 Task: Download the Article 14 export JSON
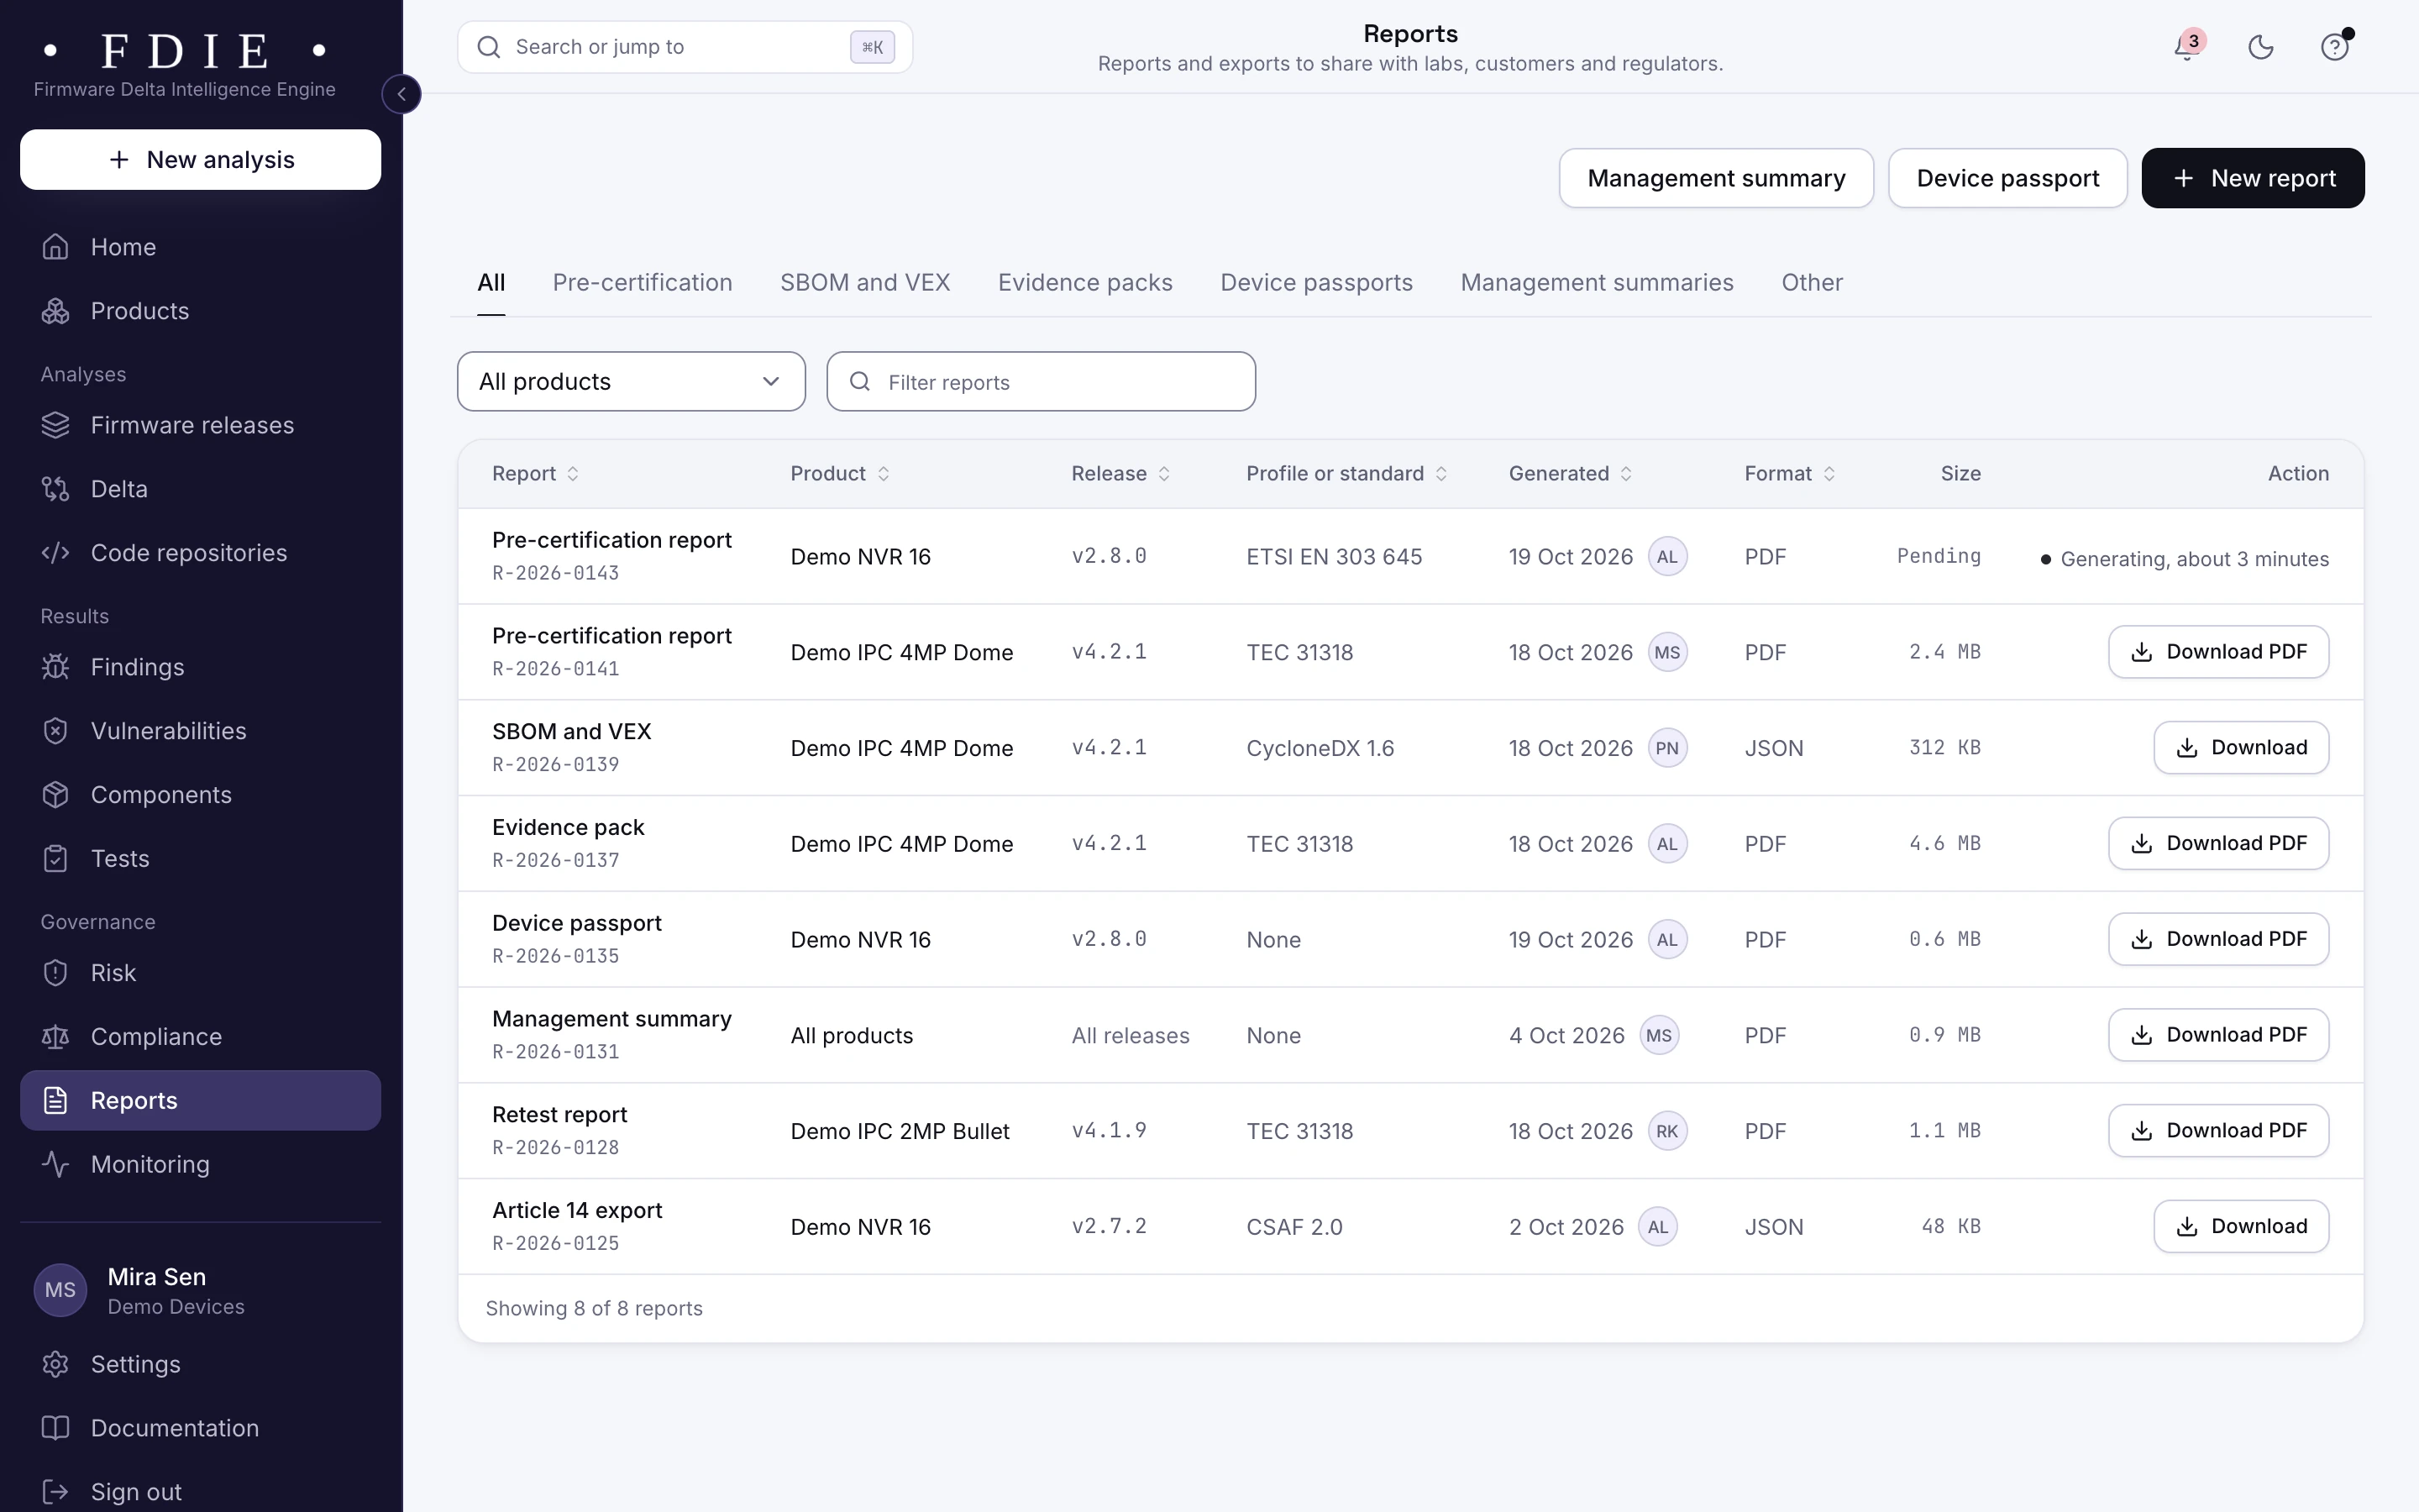[2241, 1227]
